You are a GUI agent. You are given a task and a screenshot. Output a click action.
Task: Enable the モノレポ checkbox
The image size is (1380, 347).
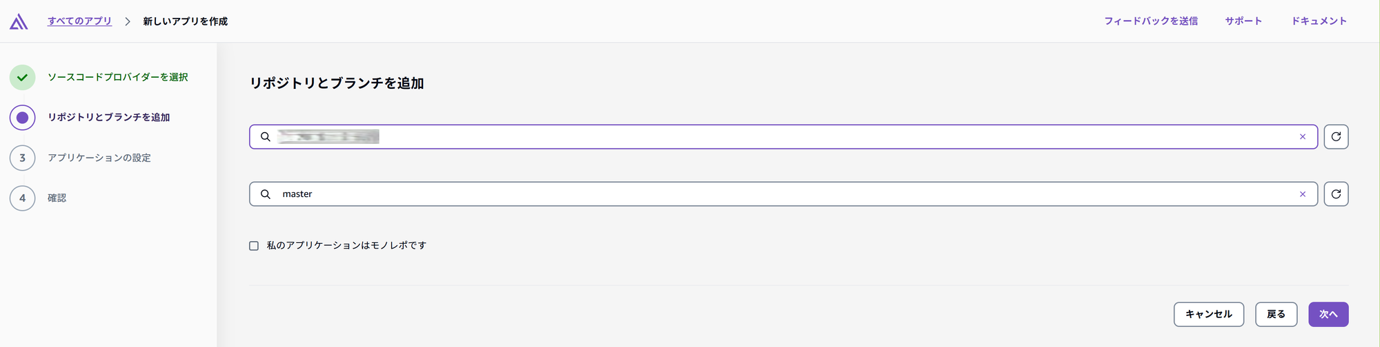point(254,246)
